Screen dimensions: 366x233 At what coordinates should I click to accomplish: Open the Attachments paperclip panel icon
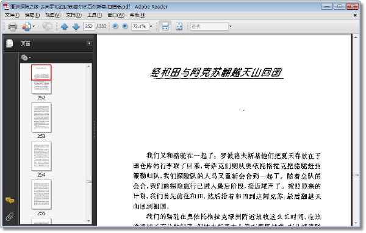tap(10, 217)
